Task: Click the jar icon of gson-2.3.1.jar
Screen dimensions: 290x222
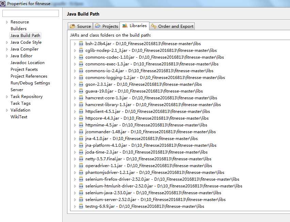Action: 81,84
